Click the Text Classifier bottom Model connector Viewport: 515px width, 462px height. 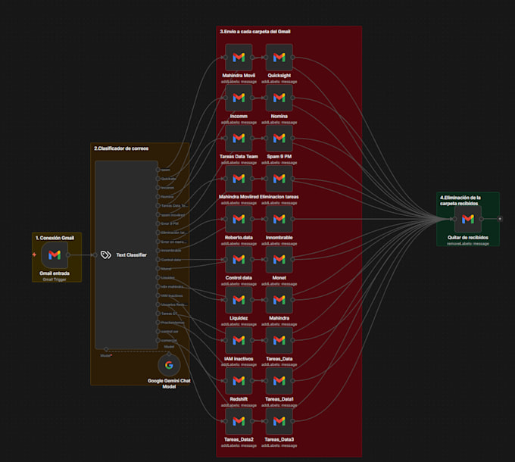click(106, 349)
